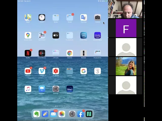Screen dimensions: 162x121
Task: Open the Books folder
Action: pyautogui.click(x=56, y=17)
